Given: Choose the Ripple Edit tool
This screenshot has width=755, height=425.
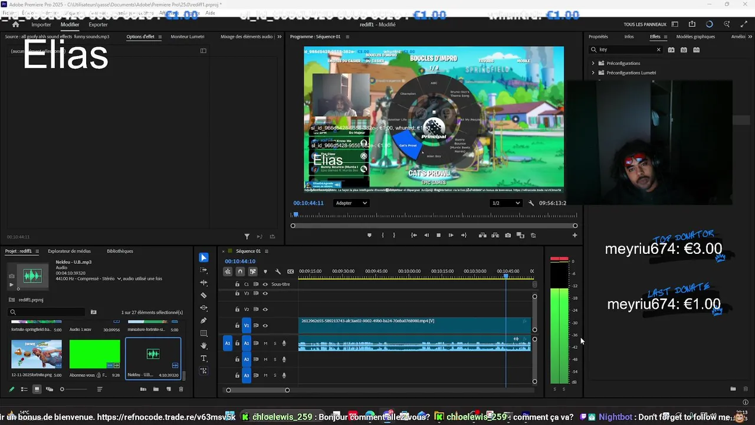Looking at the screenshot, I should click(203, 283).
